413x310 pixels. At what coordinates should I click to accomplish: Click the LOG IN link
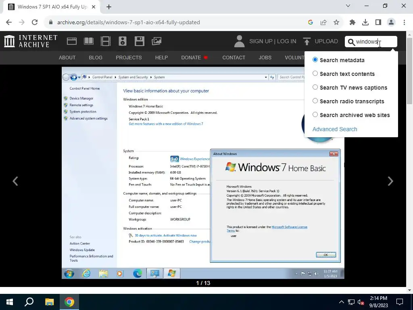287,42
